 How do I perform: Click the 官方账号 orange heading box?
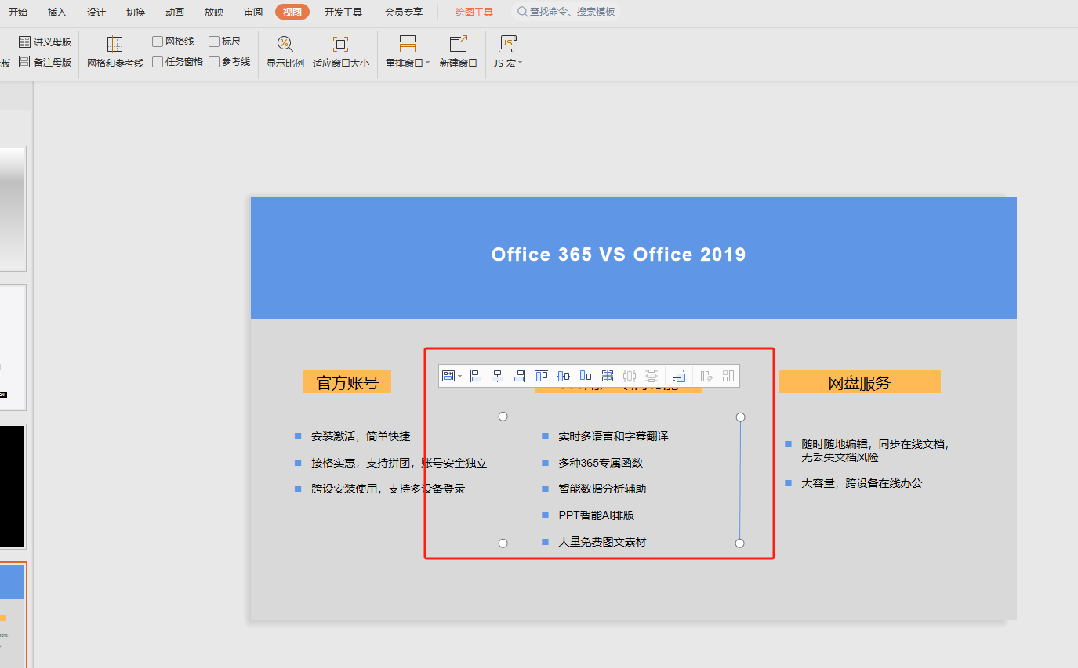coord(347,382)
